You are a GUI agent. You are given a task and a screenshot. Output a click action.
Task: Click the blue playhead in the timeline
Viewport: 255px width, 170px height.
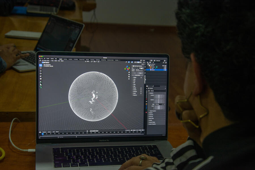(x=43, y=134)
